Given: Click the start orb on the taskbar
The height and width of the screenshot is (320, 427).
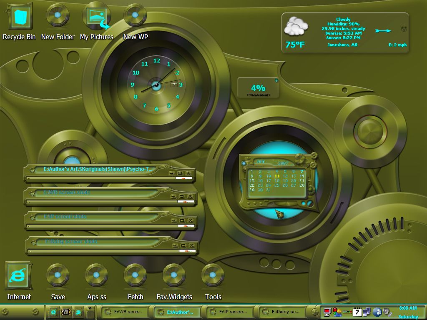Looking at the screenshot, I should (x=5, y=312).
